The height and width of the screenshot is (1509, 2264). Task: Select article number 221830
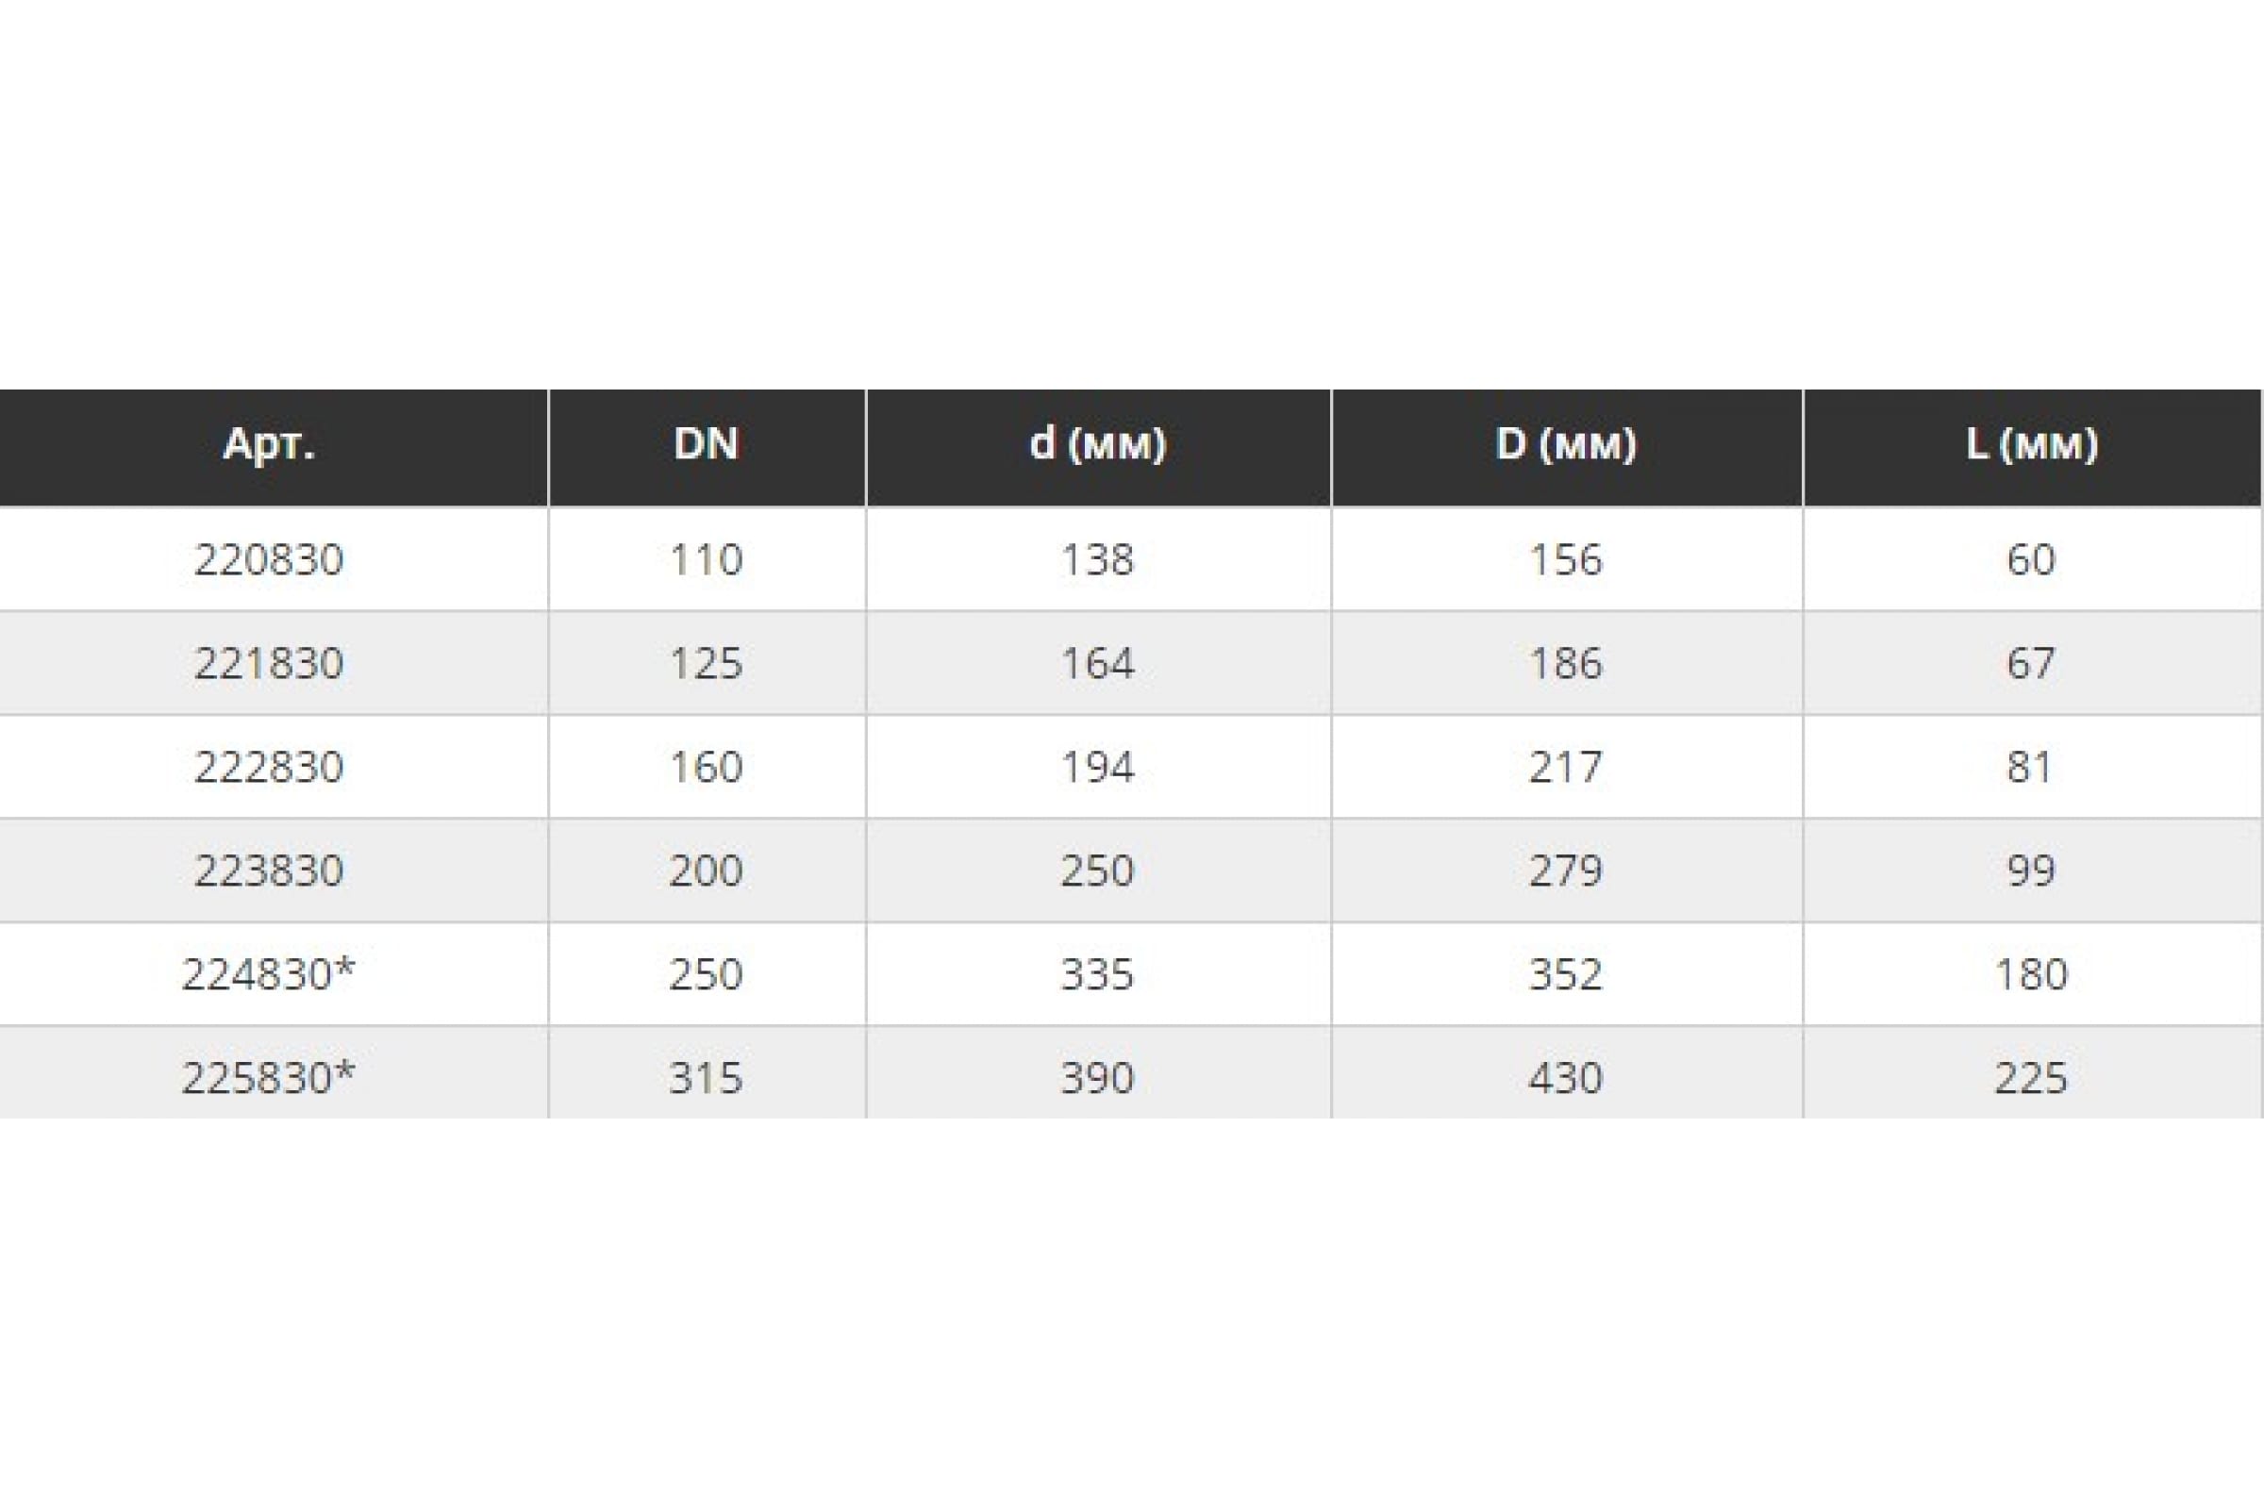[269, 663]
